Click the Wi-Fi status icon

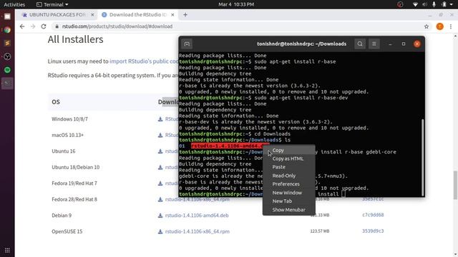coord(415,4)
